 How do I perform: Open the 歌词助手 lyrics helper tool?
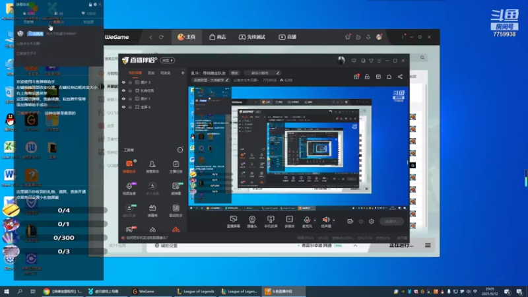176,211
